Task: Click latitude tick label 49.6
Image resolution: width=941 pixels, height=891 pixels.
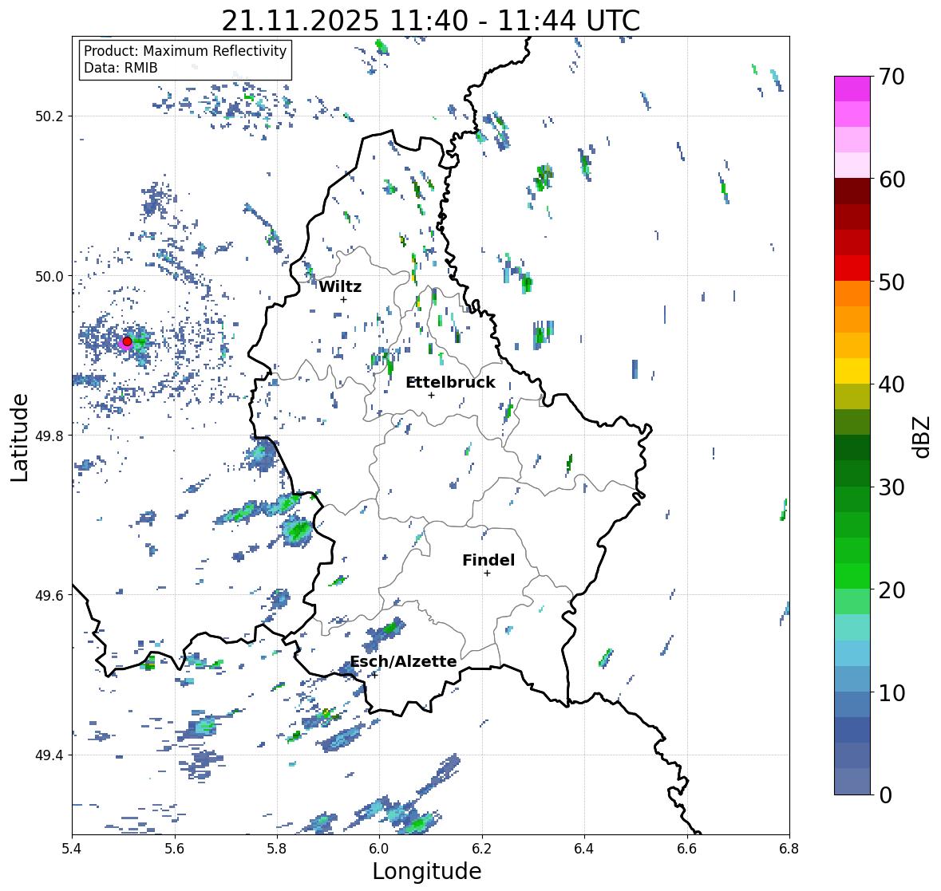Action: [49, 595]
